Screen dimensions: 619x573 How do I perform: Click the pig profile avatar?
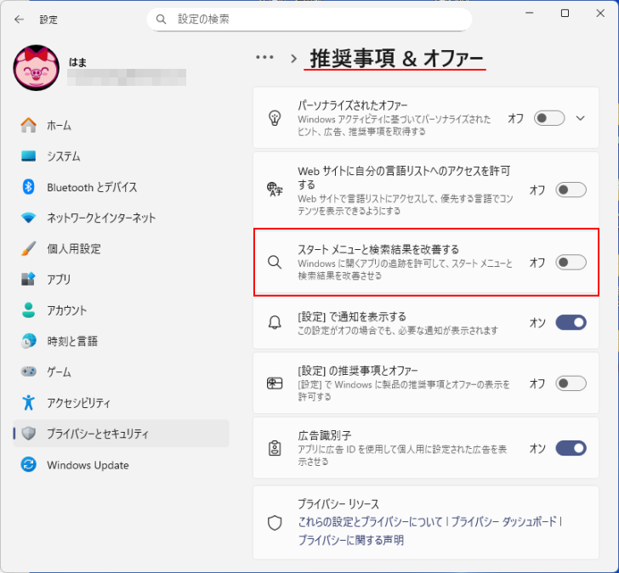coord(37,67)
